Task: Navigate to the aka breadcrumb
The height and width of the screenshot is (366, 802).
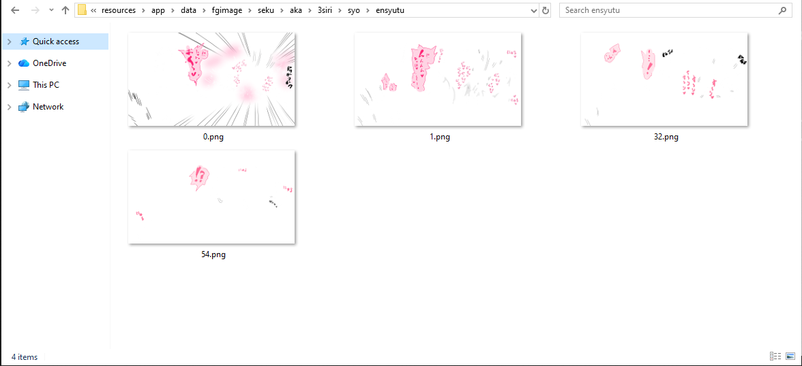Action: 296,10
